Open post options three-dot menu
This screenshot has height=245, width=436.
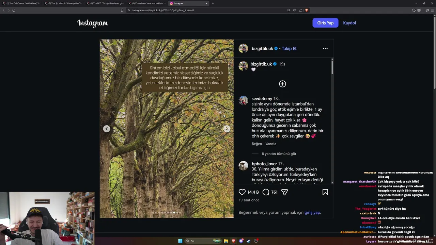pyautogui.click(x=325, y=48)
